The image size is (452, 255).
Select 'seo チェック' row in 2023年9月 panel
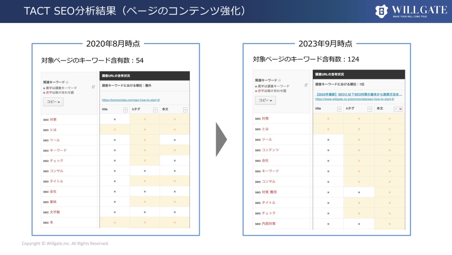pyautogui.click(x=281, y=213)
